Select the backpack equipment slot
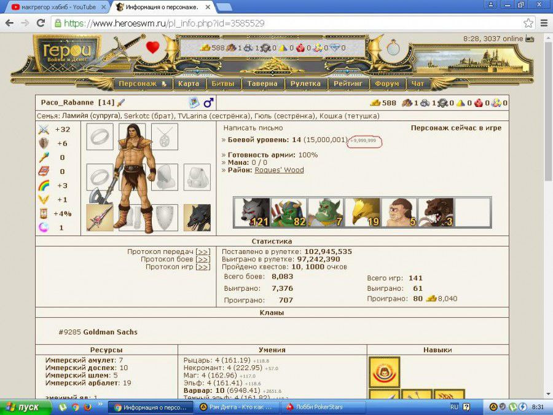The image size is (553, 415). pyautogui.click(x=197, y=177)
